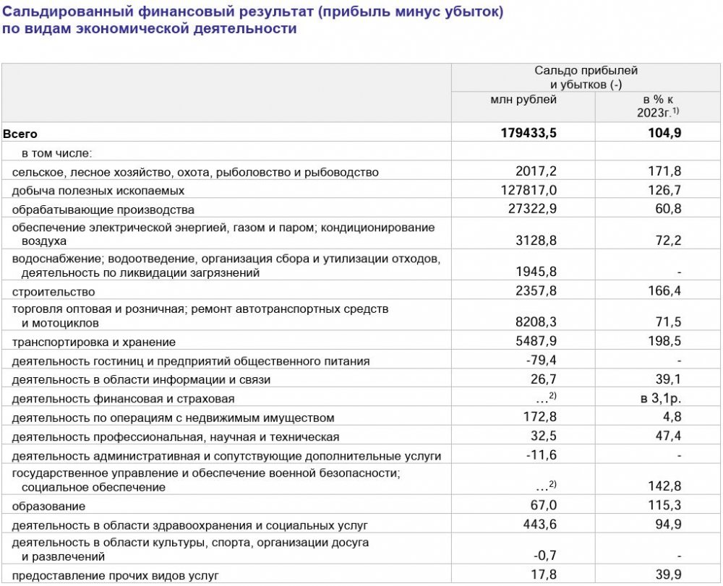Viewport: 723px width, 586px height.
Task: Select the 'добыча полезных ископаемых' row label
Action: pos(98,191)
